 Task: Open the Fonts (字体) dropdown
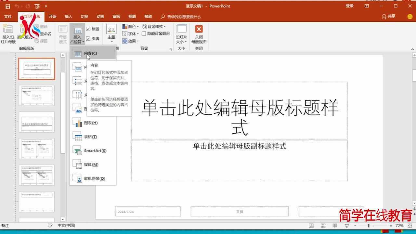click(130, 34)
